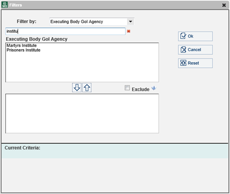Screen dimensions: 230x194
Task: Click the IDMS logo icon in title bar
Action: tap(5, 5)
